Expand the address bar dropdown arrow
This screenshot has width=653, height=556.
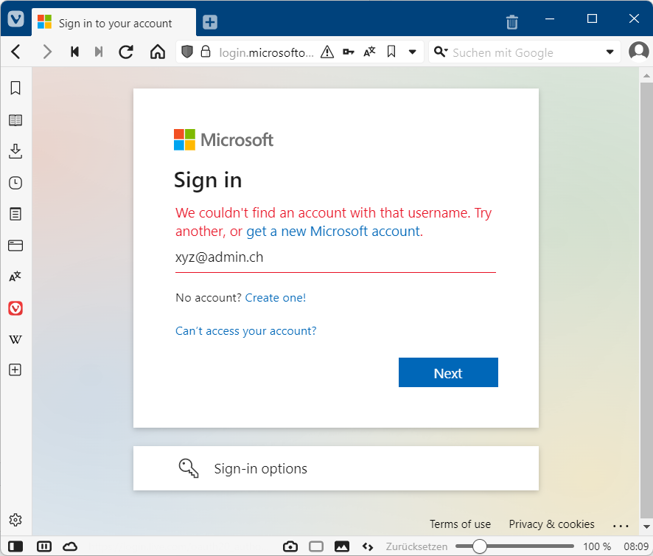coord(413,52)
